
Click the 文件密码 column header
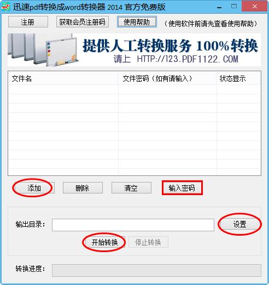click(167, 78)
